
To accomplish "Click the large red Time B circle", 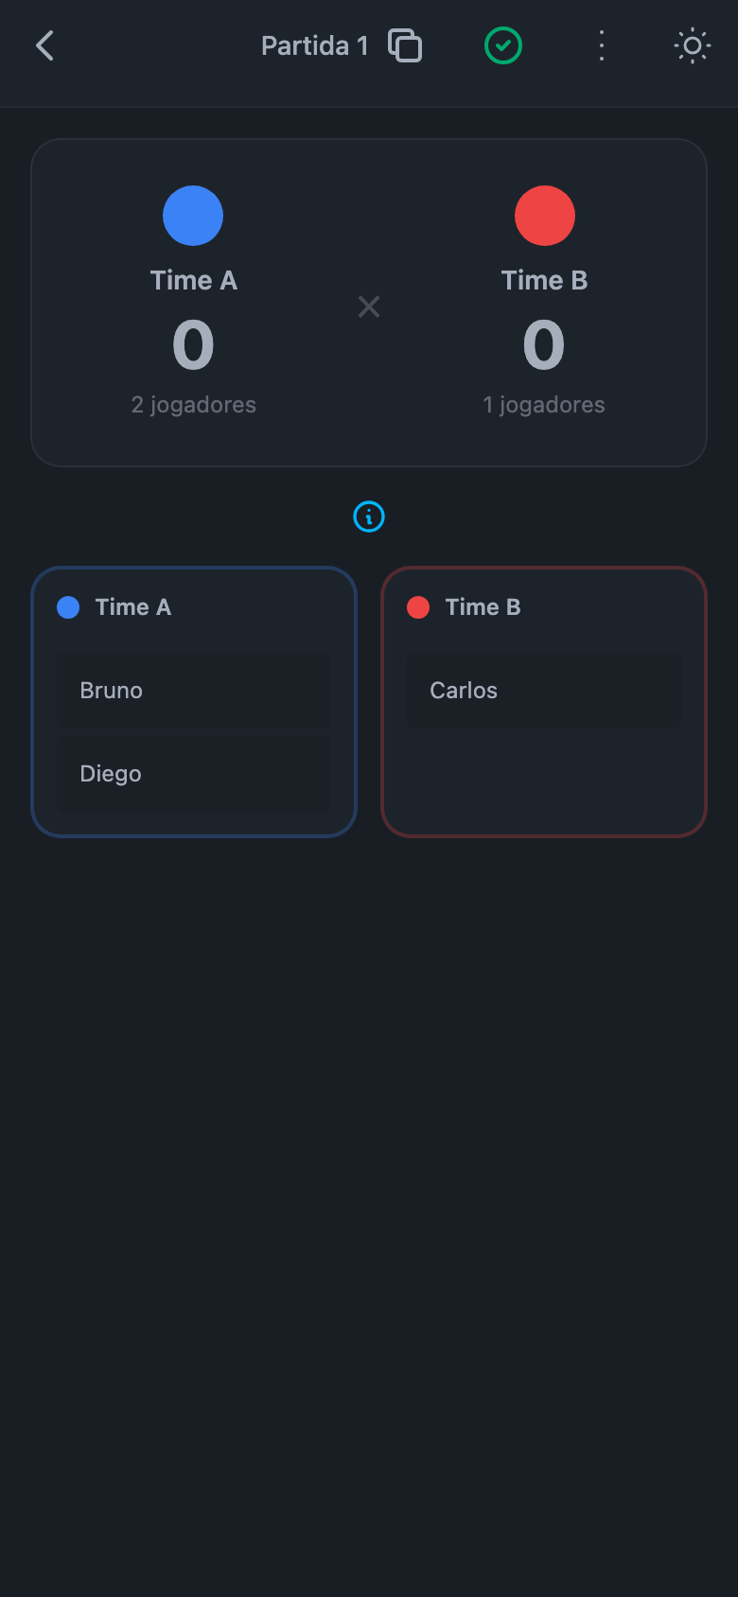I will [545, 216].
